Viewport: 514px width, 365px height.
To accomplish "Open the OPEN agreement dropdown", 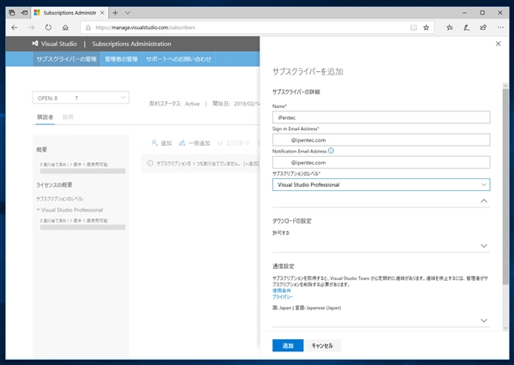I will pos(81,98).
